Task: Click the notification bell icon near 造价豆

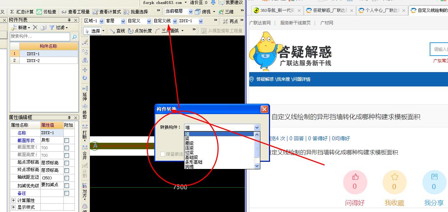Action: coord(213,2)
